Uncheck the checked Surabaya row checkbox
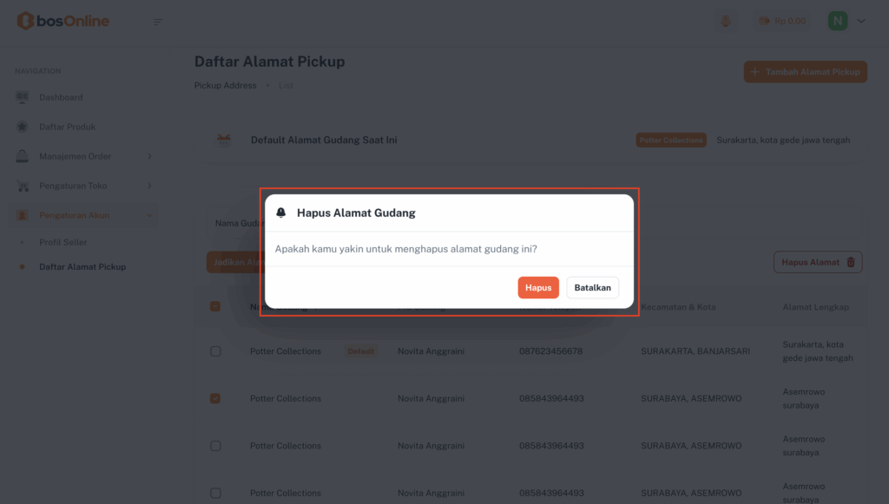Viewport: 889px width, 504px height. tap(215, 399)
